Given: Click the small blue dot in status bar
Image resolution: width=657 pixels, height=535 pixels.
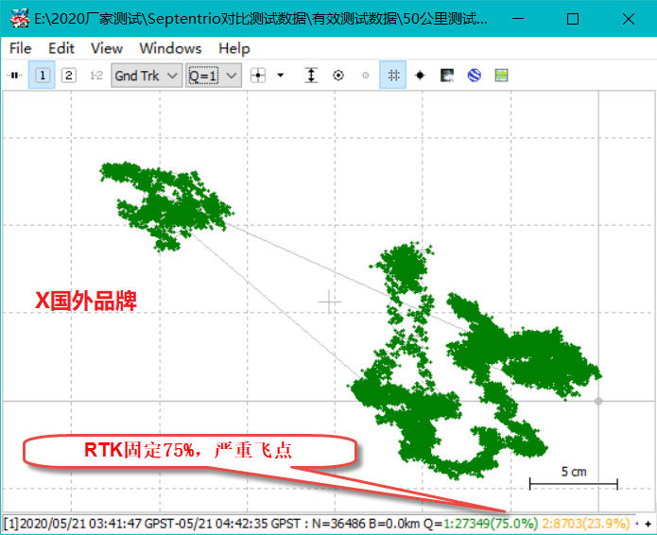Looking at the screenshot, I should click(x=637, y=524).
